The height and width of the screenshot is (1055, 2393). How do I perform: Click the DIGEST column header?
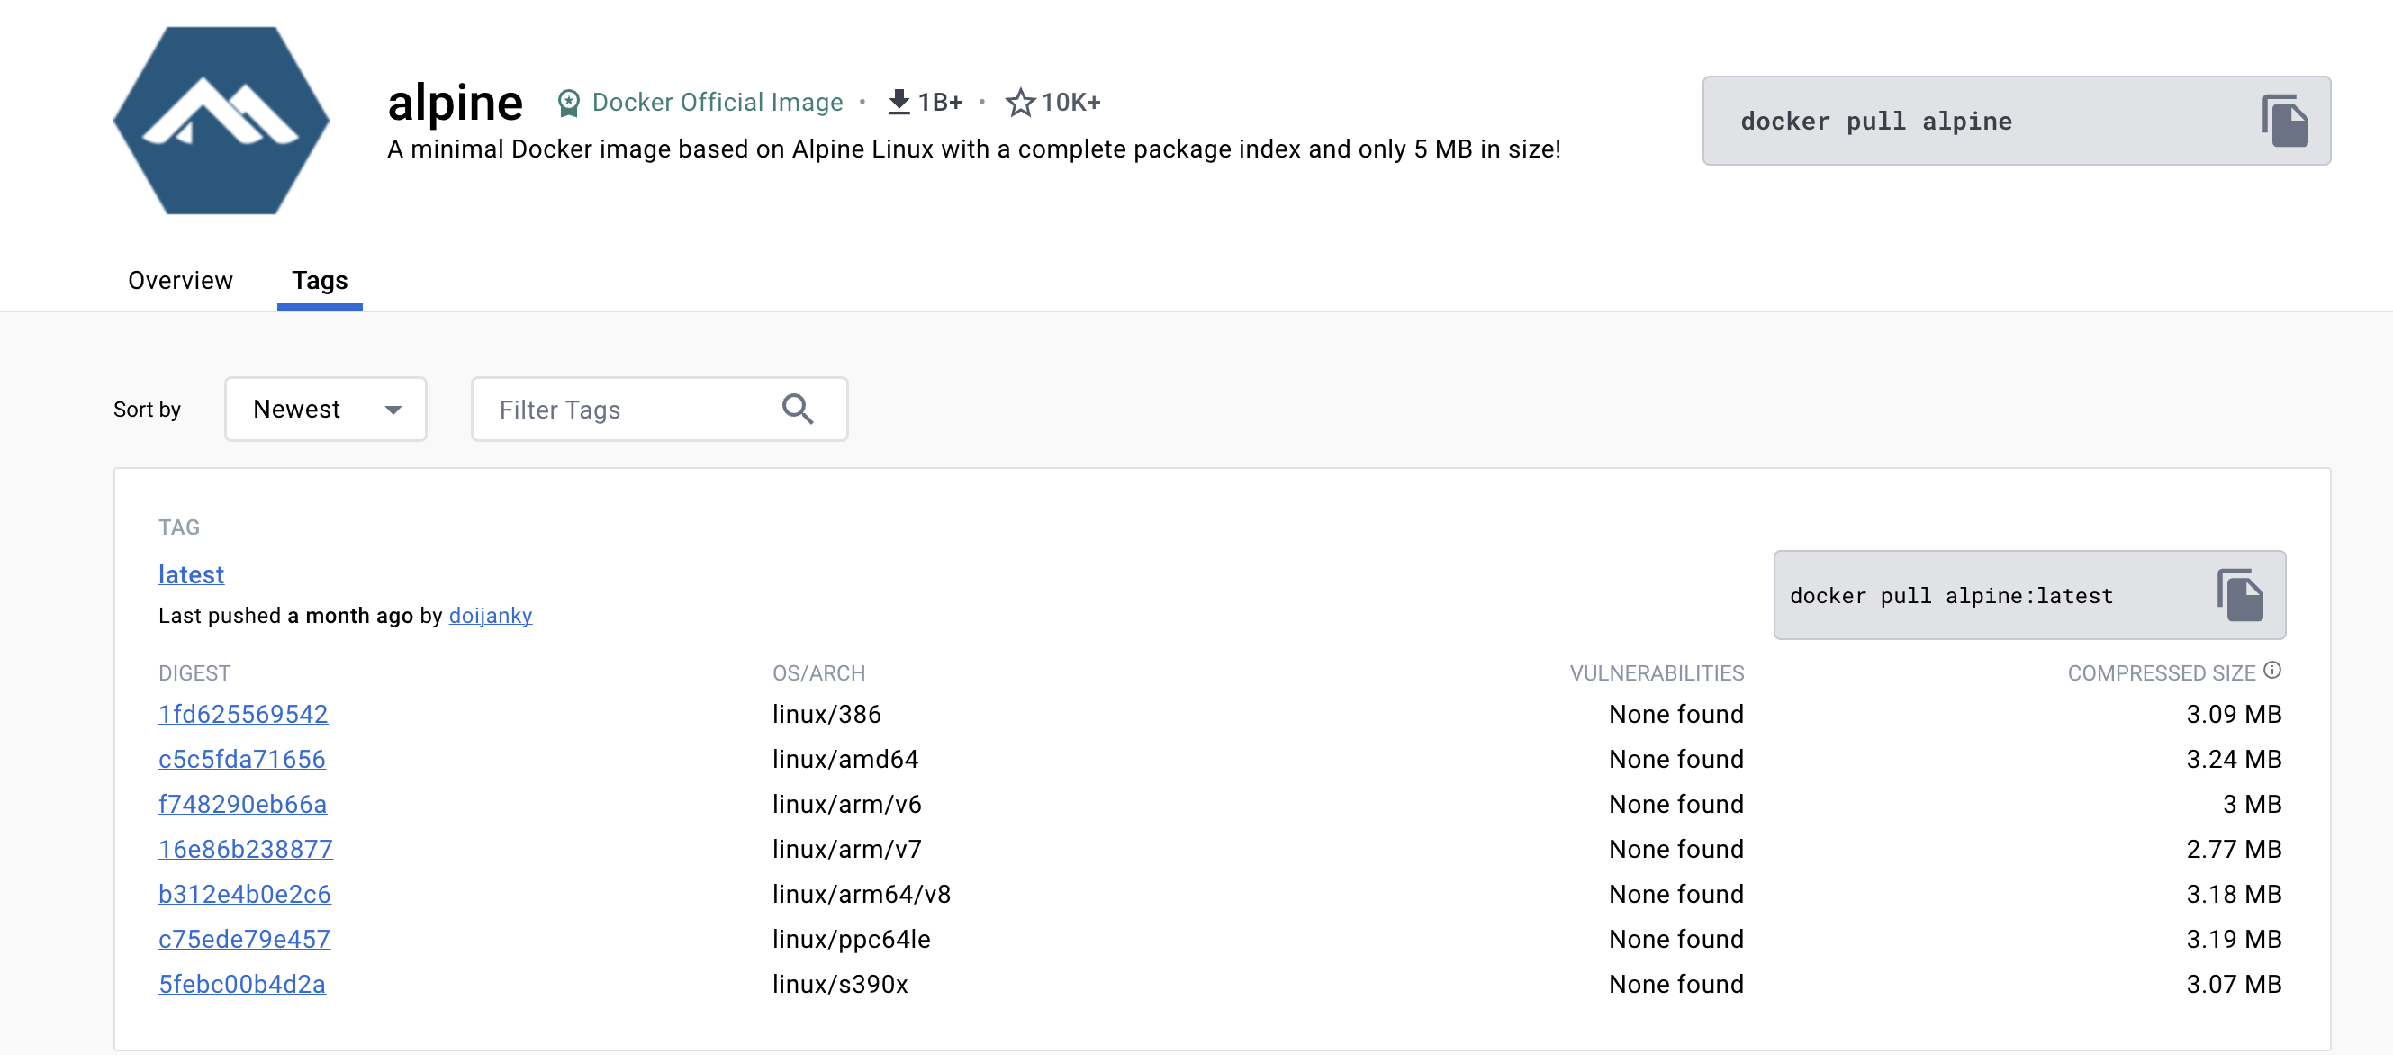coord(195,673)
